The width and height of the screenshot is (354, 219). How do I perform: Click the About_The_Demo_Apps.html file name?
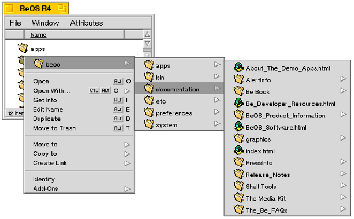pyautogui.click(x=288, y=68)
